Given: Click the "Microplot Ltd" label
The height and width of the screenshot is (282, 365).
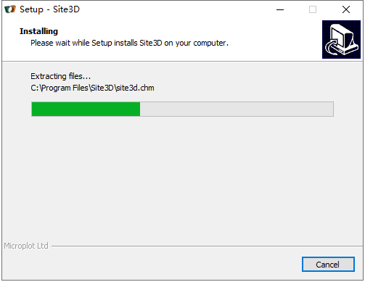Looking at the screenshot, I should (x=26, y=246).
